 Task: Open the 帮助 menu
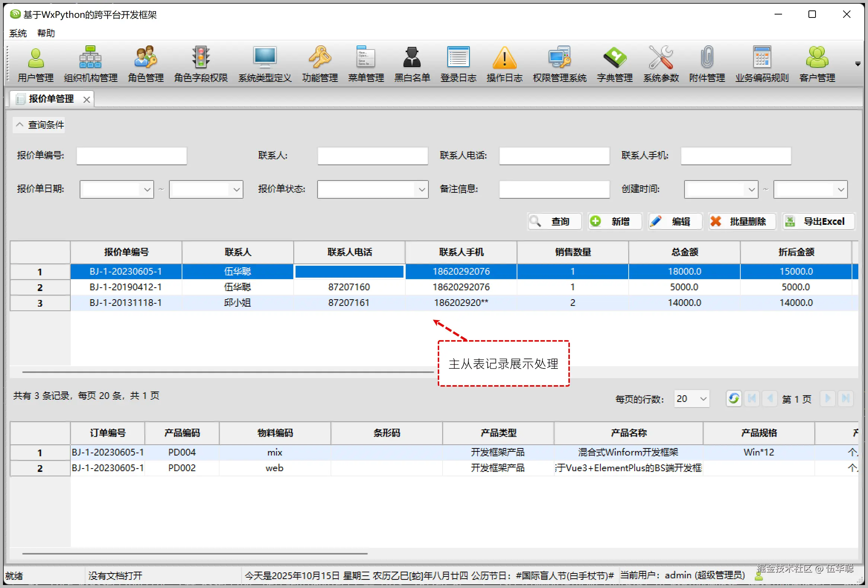point(46,33)
